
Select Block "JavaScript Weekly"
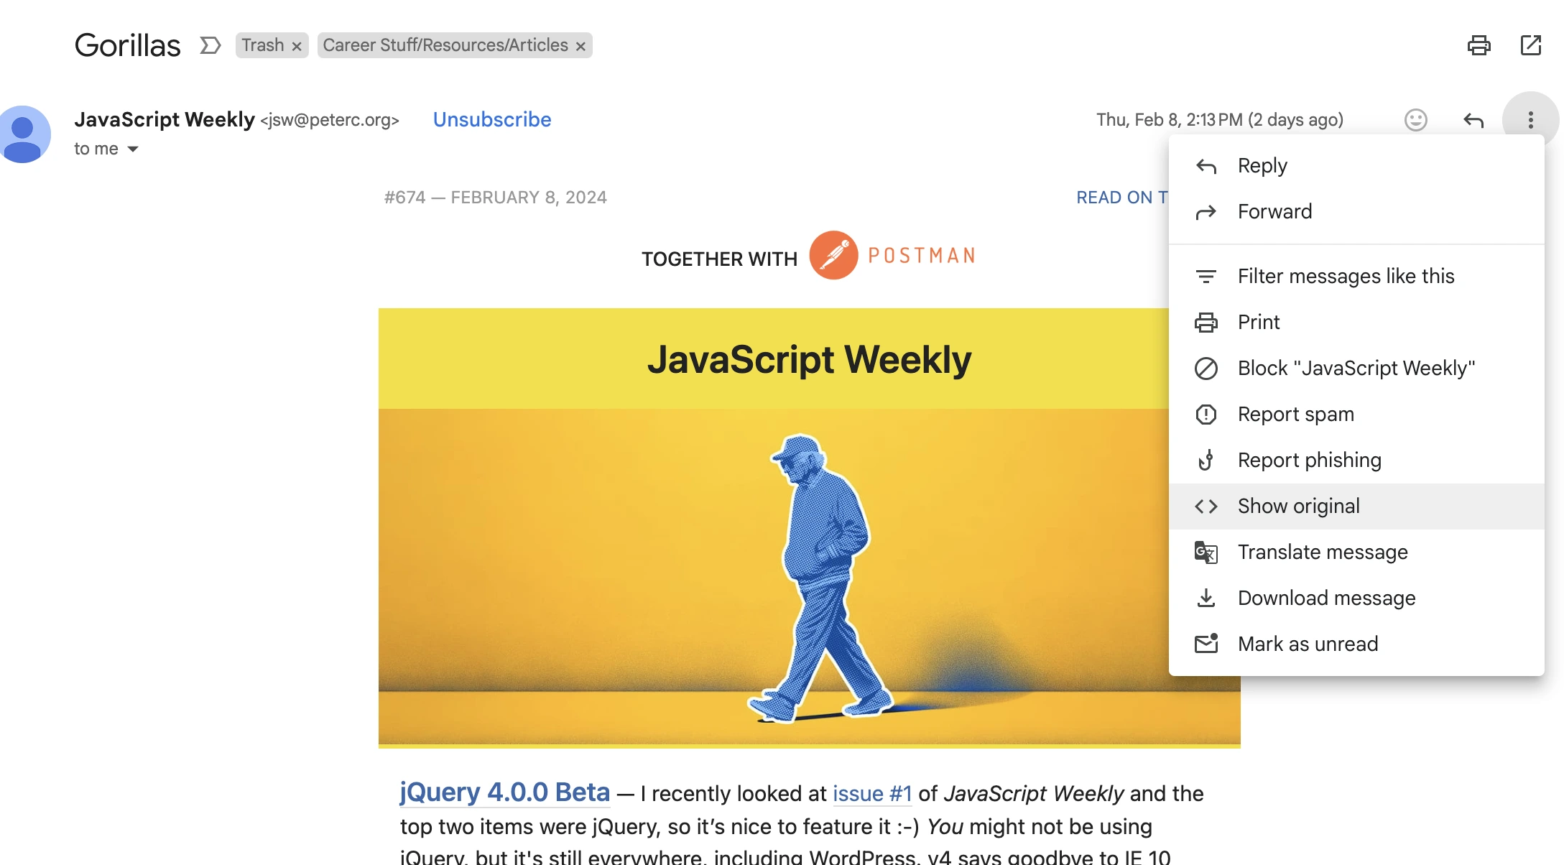pos(1356,369)
